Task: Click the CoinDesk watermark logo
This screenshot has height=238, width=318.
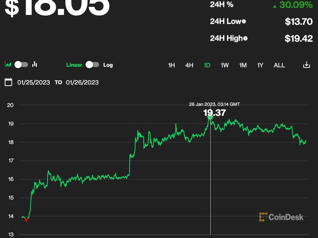Action: click(x=281, y=217)
